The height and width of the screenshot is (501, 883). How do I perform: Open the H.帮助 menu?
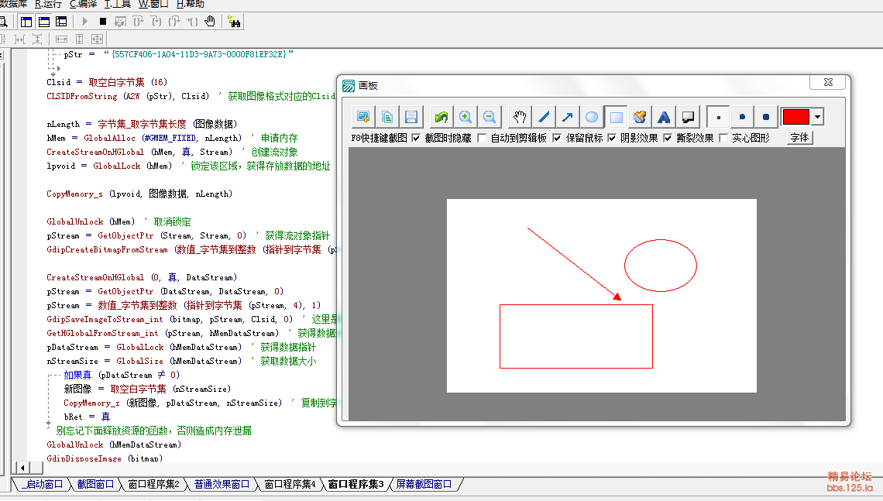click(x=191, y=4)
